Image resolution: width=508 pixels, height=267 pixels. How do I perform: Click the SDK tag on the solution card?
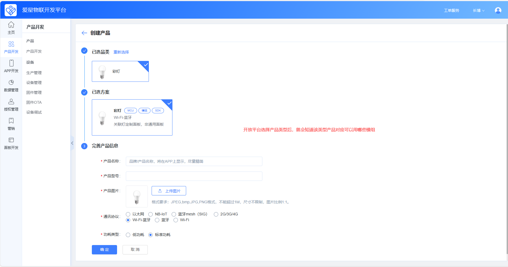pos(158,111)
